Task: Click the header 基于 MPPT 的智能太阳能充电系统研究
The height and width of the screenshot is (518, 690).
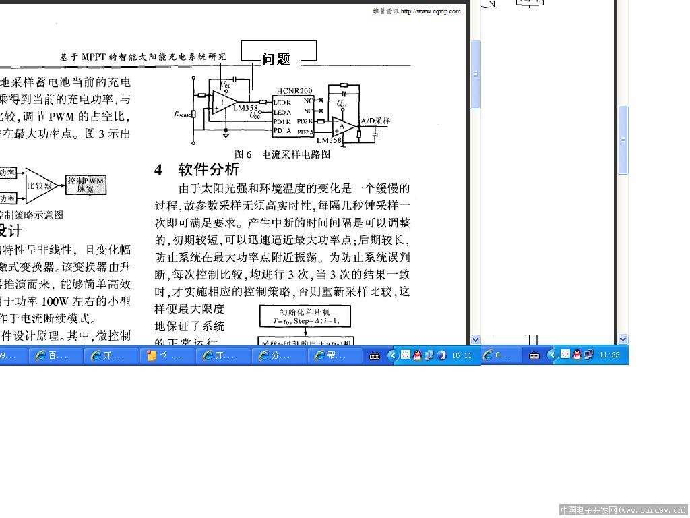Action: (x=143, y=57)
